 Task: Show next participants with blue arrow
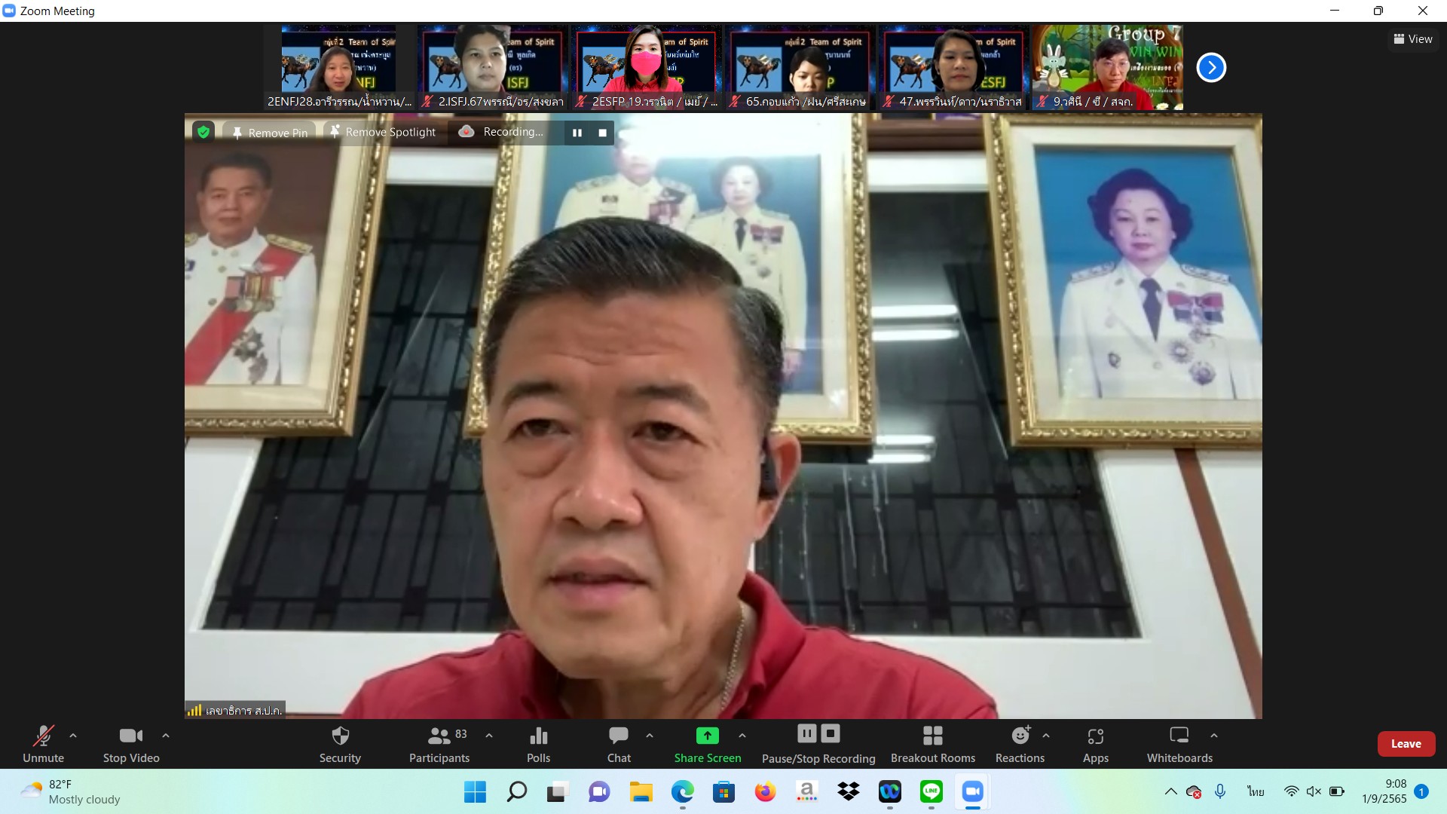[x=1211, y=68]
